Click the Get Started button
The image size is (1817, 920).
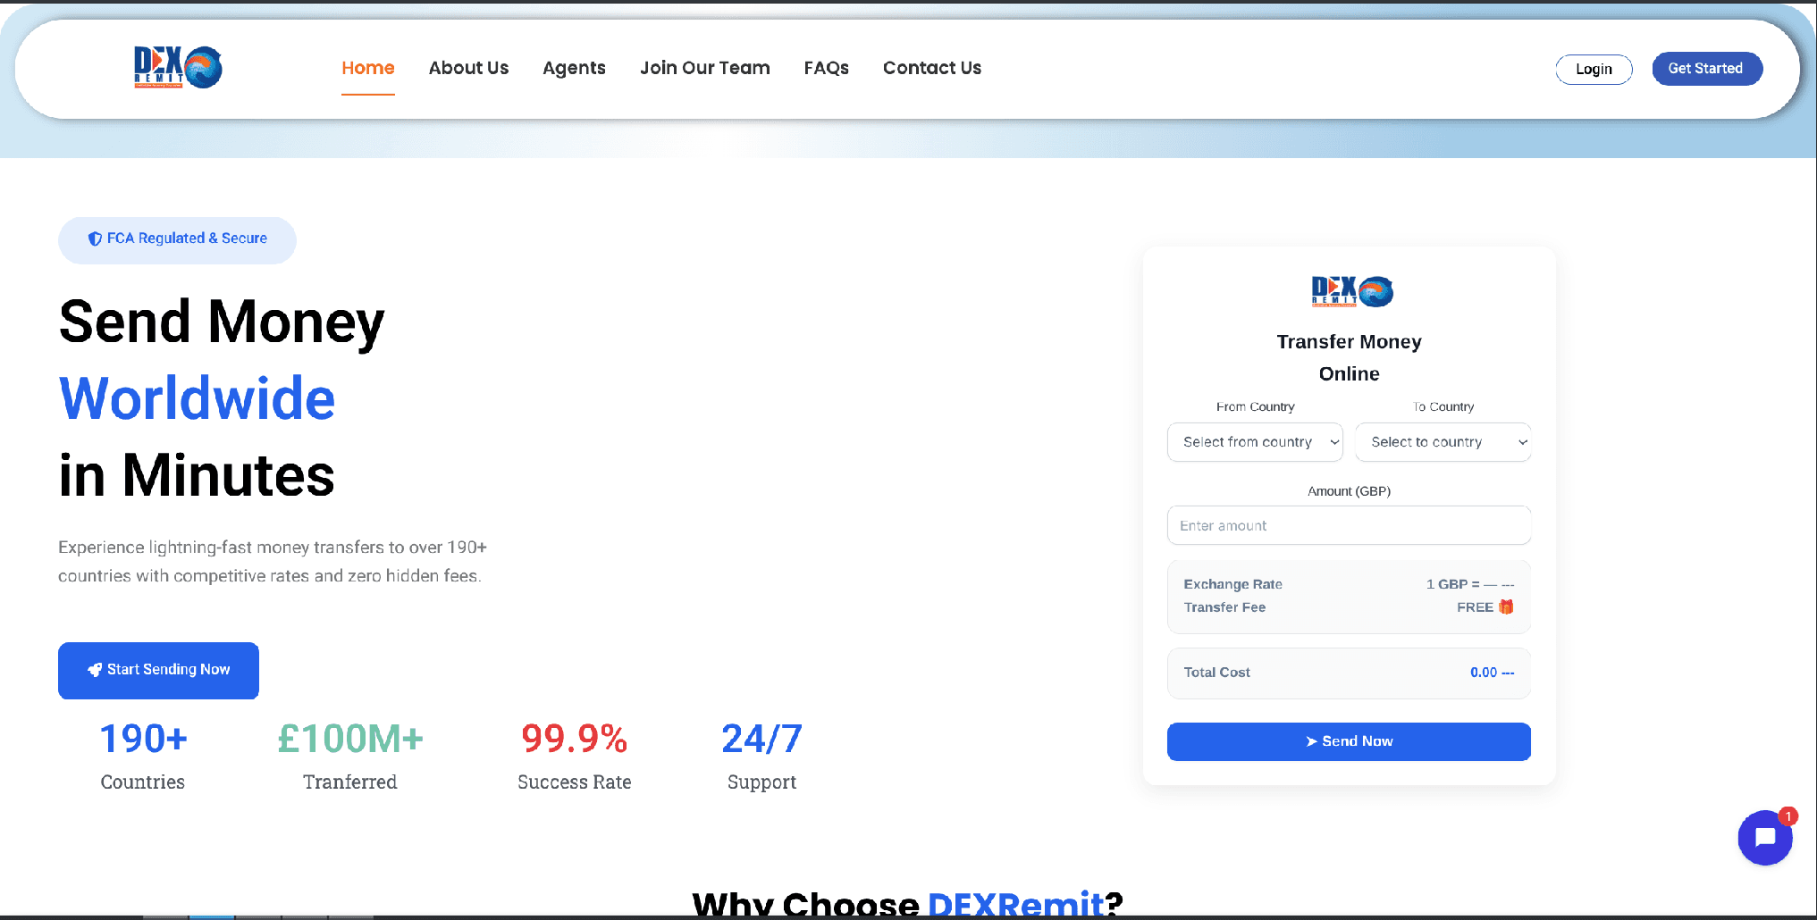coord(1706,69)
